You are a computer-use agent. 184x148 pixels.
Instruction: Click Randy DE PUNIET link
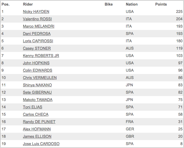coord(39,122)
